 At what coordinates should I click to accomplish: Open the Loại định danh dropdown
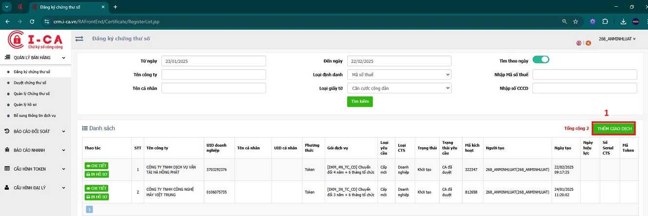(399, 75)
